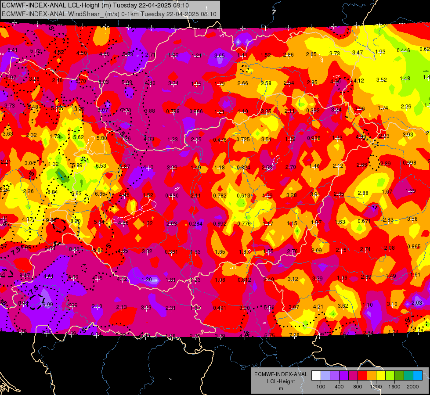Image resolution: width=430 pixels, height=395 pixels.
Task: Click the lime green legend swatch left of 1600
Action: tap(390, 376)
